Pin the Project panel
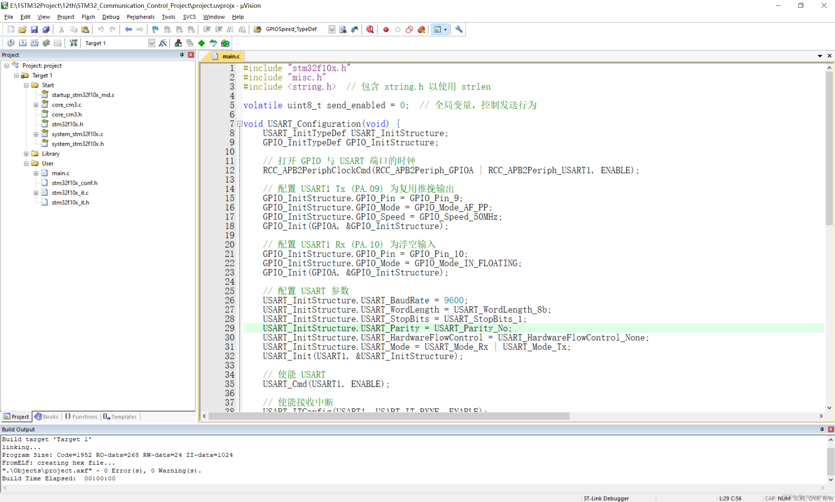 pyautogui.click(x=182, y=55)
